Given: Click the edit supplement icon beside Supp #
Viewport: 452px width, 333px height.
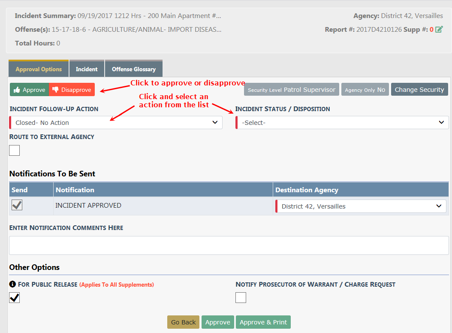Looking at the screenshot, I should [439, 30].
